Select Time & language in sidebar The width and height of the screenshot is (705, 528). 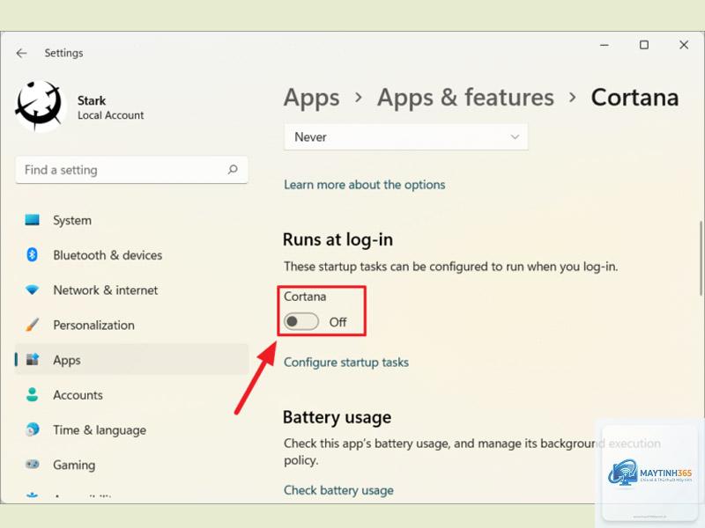[131, 430]
